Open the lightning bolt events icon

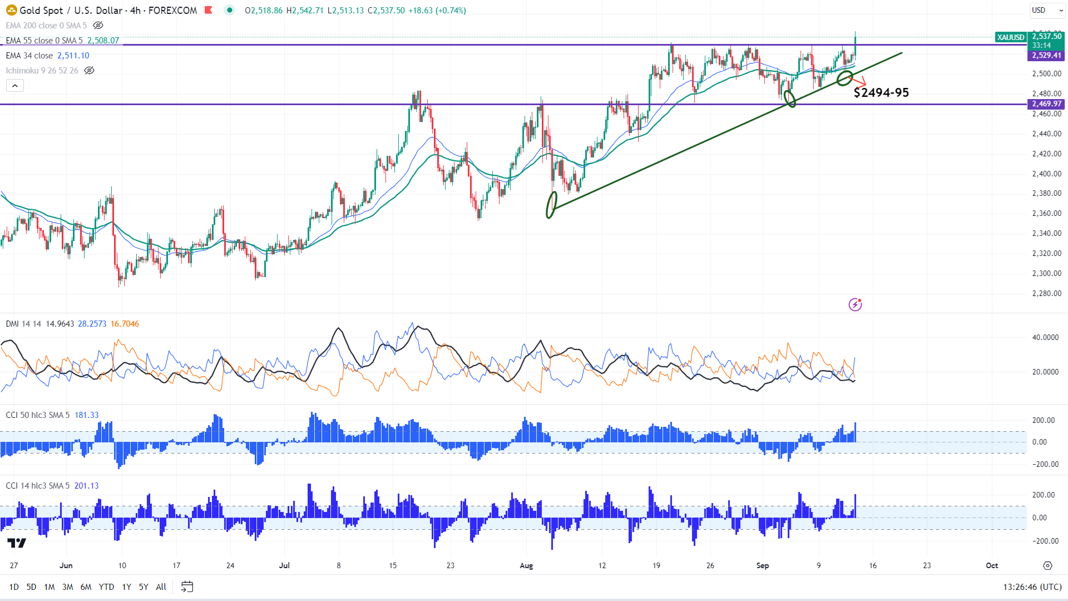click(855, 304)
